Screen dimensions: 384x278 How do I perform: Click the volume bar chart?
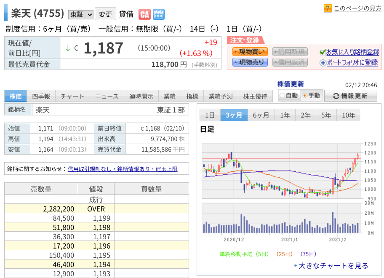[281, 218]
